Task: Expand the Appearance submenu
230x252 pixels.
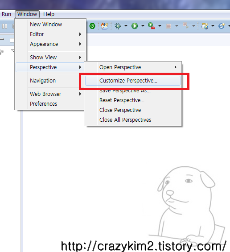Action: point(51,44)
